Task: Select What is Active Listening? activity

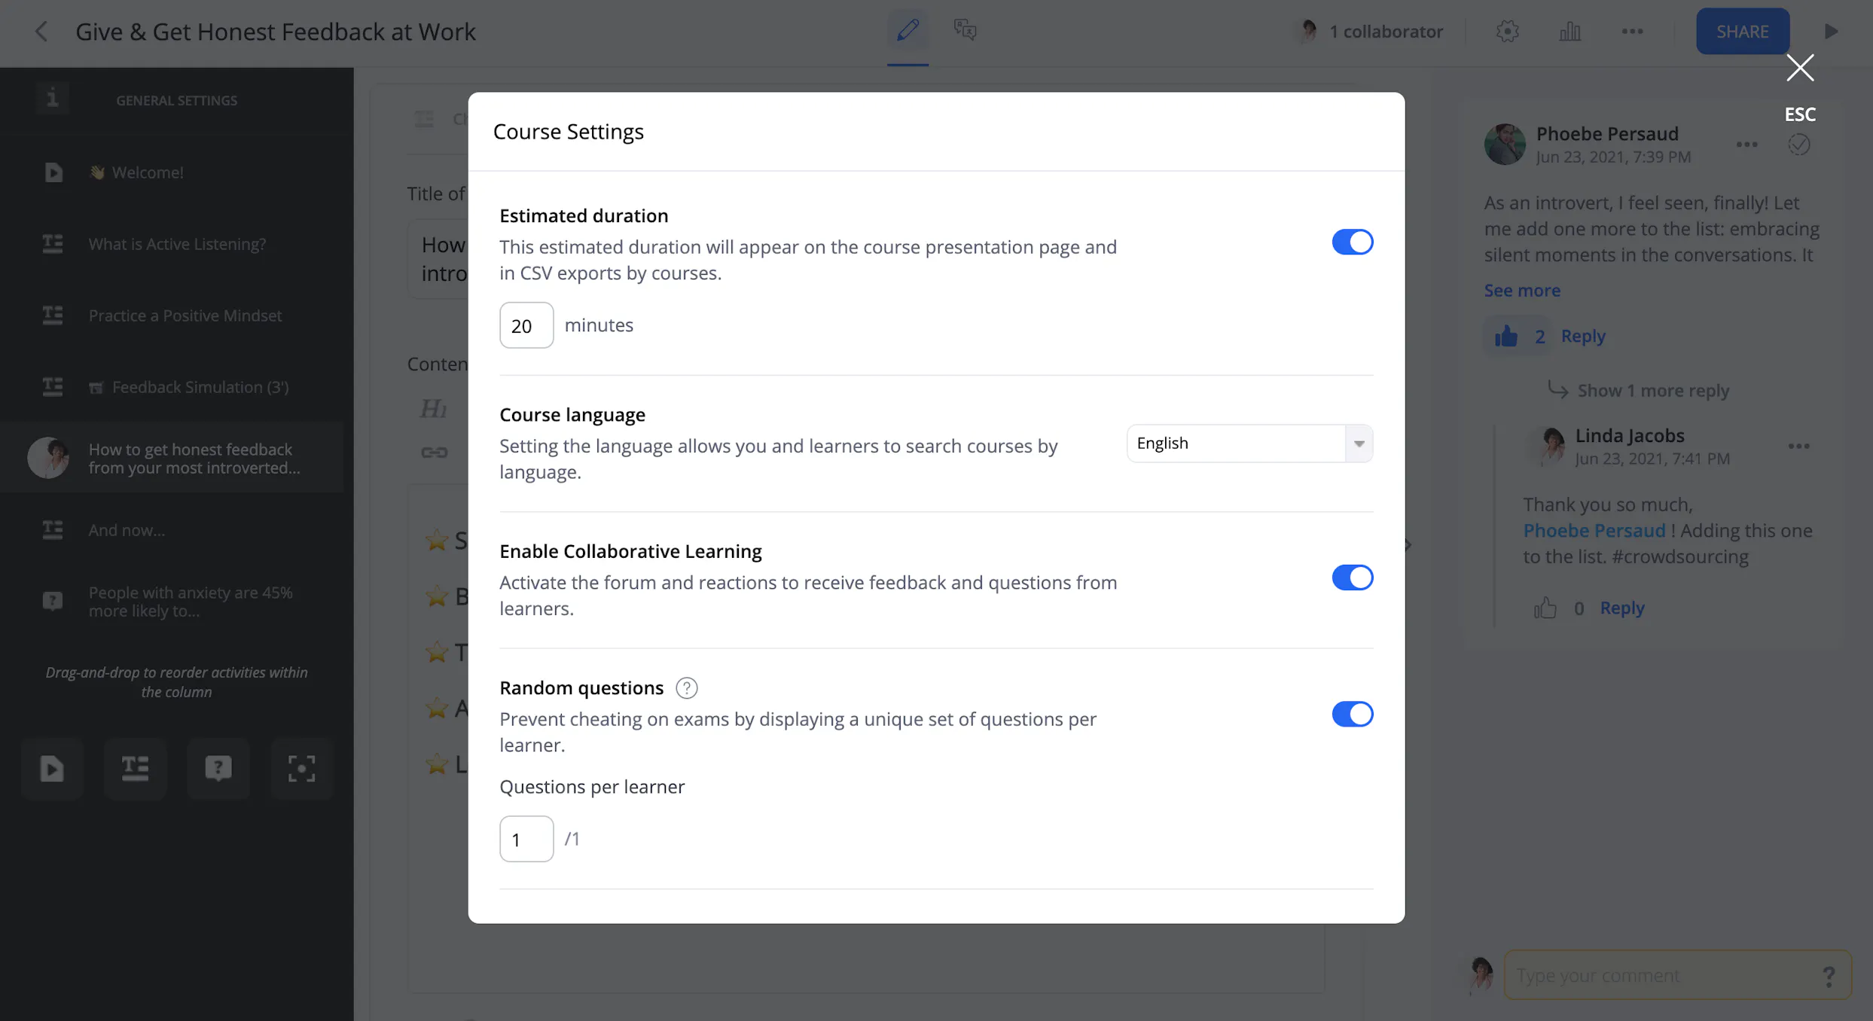Action: (x=172, y=244)
